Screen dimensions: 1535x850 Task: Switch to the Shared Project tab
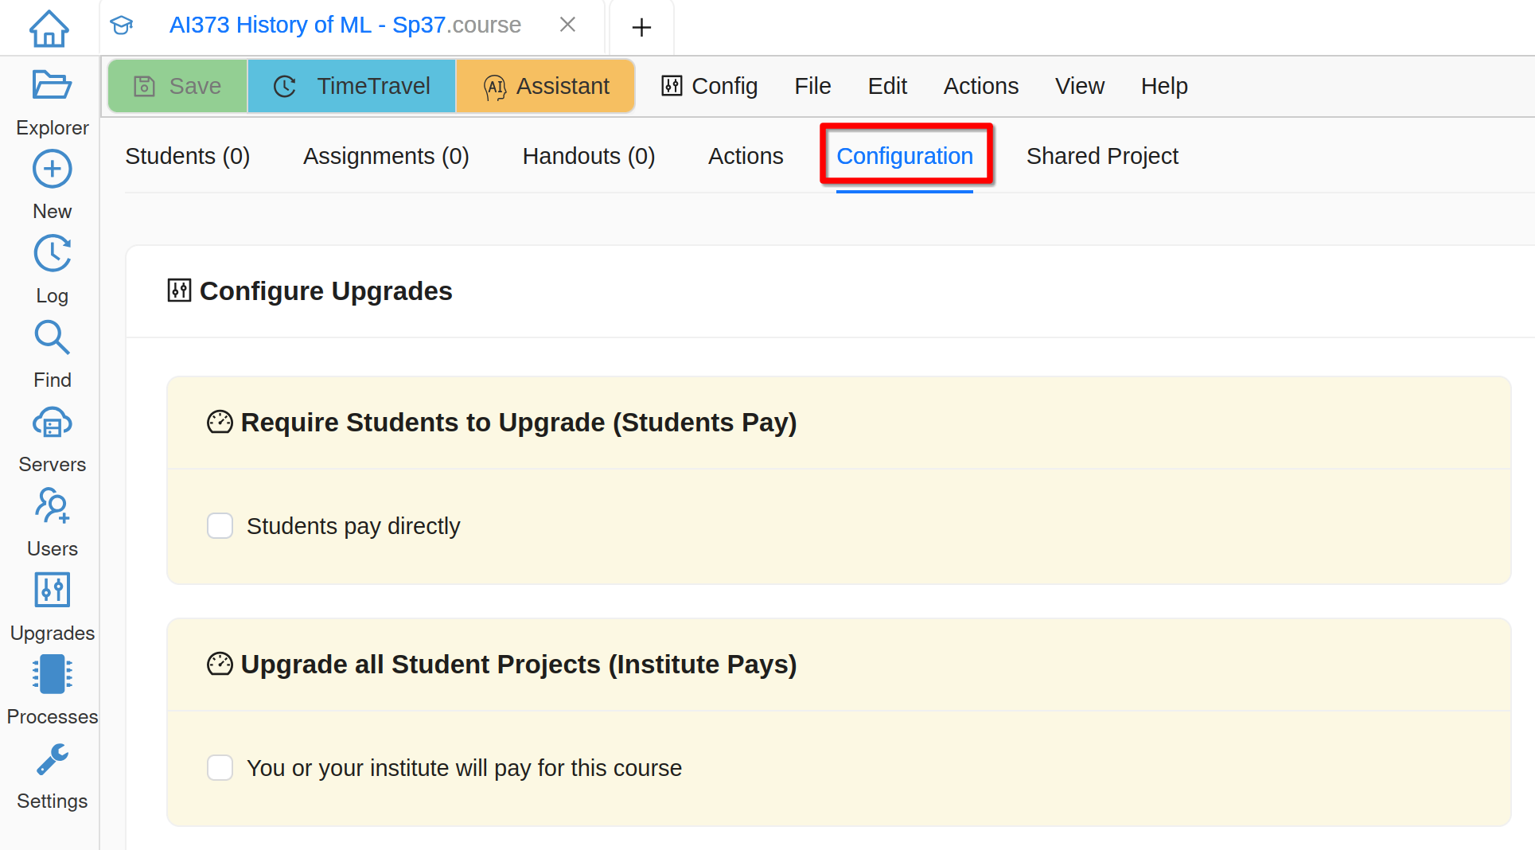pos(1101,156)
